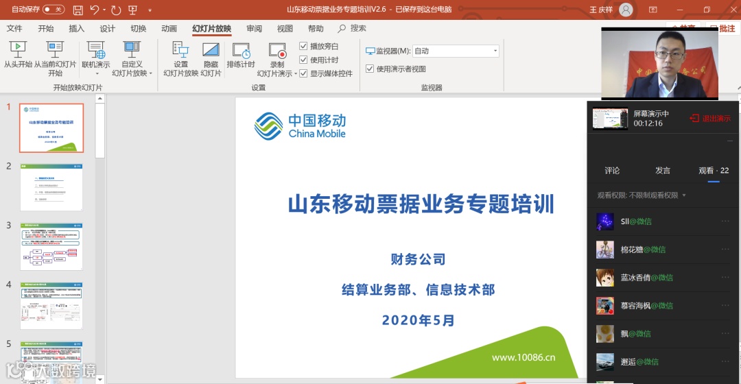The width and height of the screenshot is (741, 384).
Task: Switch to the 插入 tab
Action: [77, 28]
